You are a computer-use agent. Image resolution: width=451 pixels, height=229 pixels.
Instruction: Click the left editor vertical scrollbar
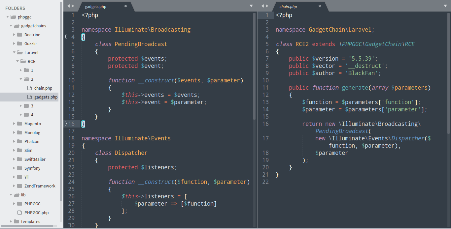click(254, 66)
